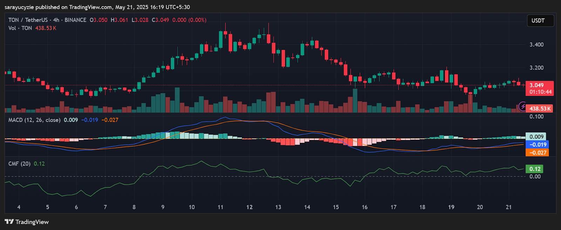The image size is (561, 230).
Task: Click the TradingView logo icon at bottom
Action: 9,222
